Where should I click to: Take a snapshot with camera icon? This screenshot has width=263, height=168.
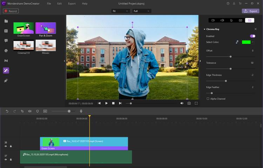189,103
